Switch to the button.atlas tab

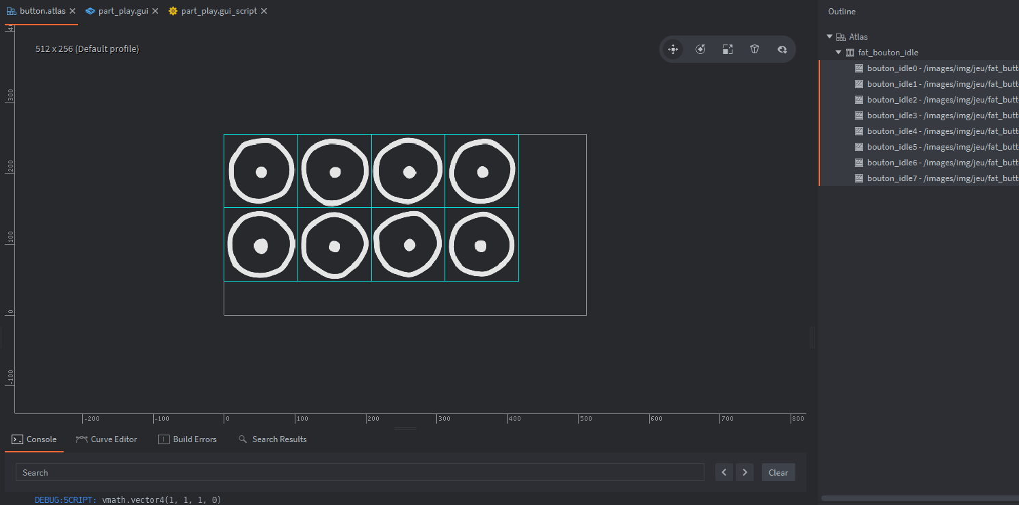[42, 11]
